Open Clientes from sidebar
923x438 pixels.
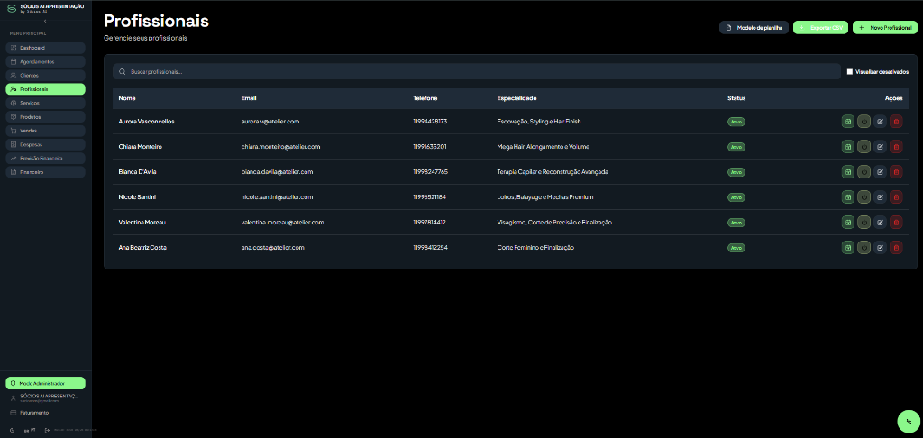point(45,76)
